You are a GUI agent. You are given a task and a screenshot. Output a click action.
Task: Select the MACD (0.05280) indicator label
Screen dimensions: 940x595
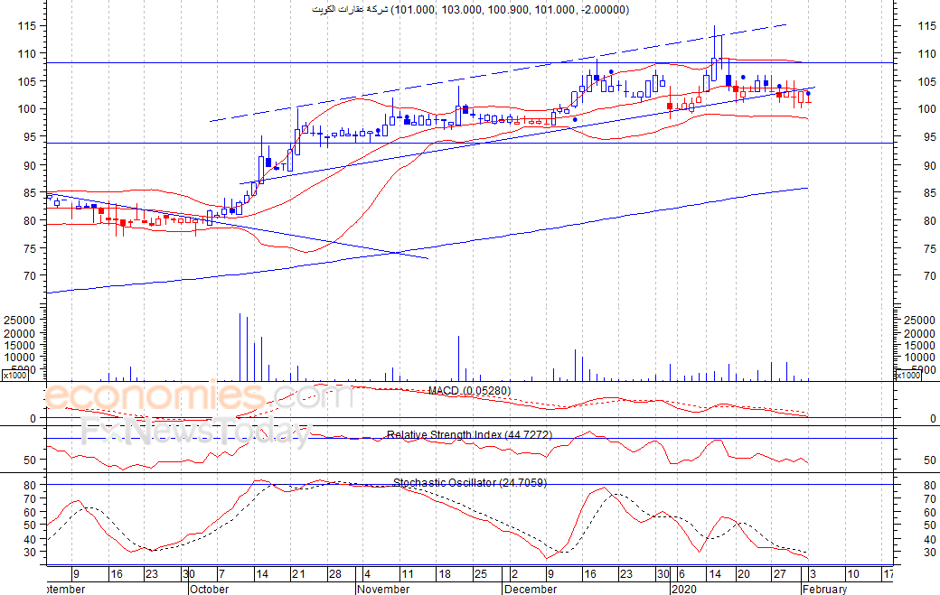[469, 391]
